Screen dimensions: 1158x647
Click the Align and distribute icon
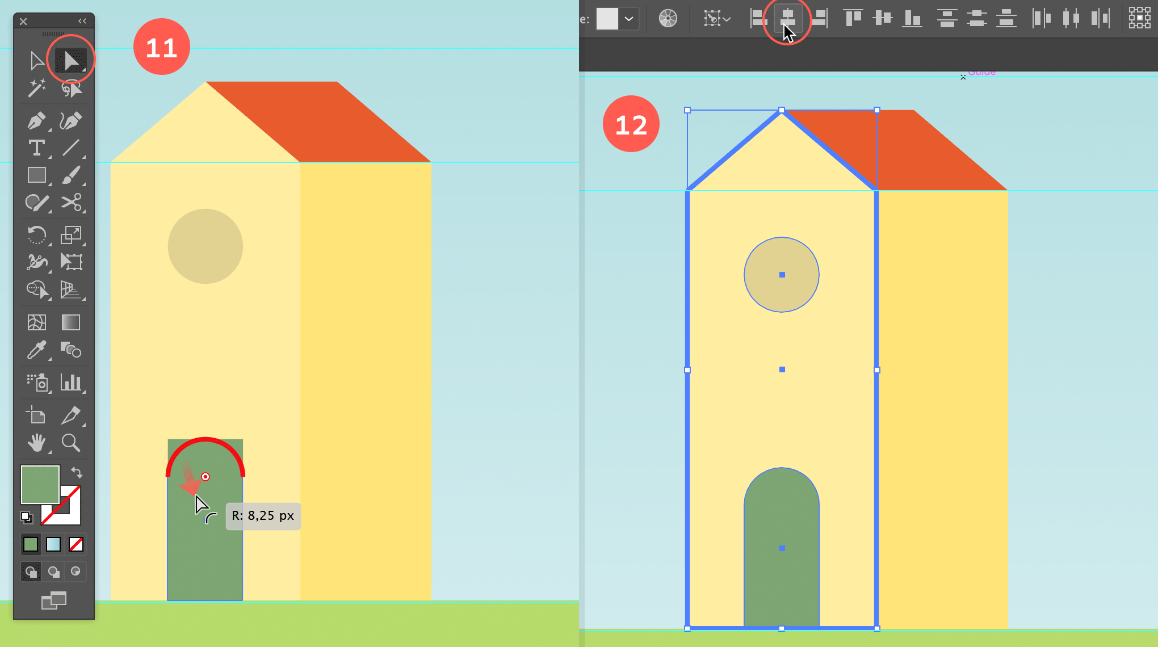(786, 18)
